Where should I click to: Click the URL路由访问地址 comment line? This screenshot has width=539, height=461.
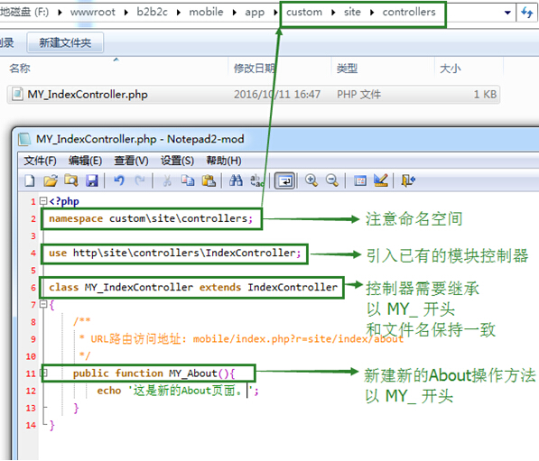[242, 339]
